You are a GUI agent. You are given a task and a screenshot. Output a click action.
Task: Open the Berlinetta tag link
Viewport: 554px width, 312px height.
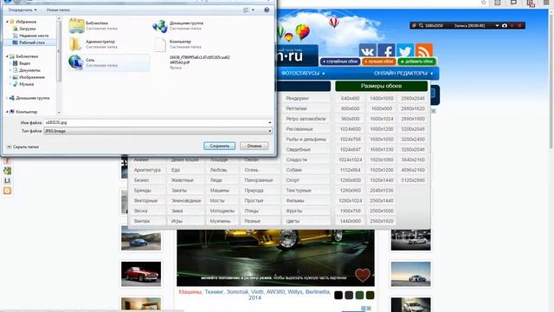318,292
